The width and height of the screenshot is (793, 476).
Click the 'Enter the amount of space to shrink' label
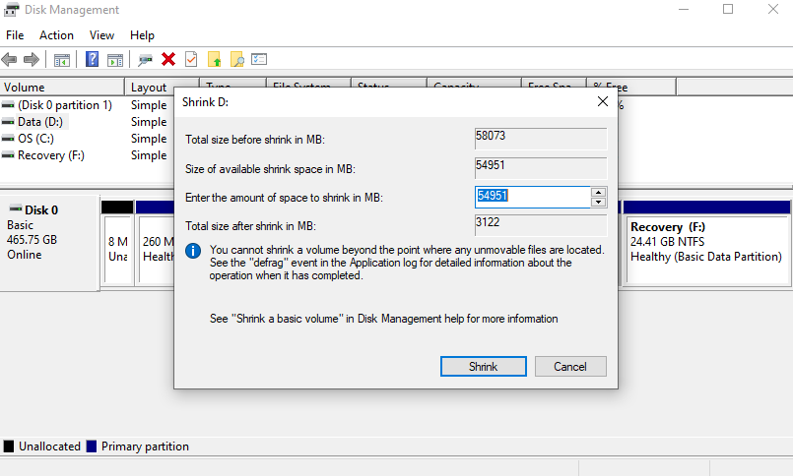[284, 198]
